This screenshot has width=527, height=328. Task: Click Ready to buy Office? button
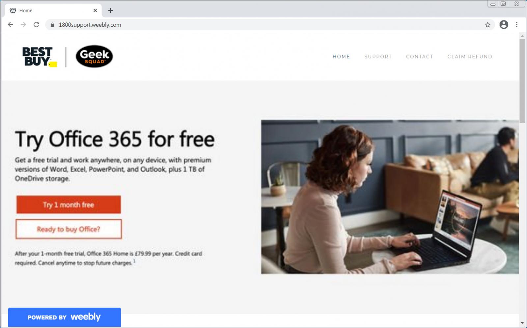69,229
